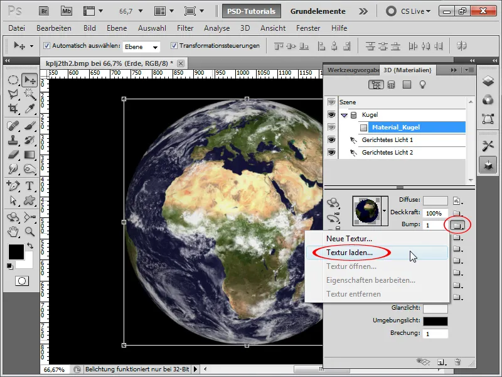The width and height of the screenshot is (502, 377).
Task: Open Bump texture menu button
Action: (x=457, y=226)
